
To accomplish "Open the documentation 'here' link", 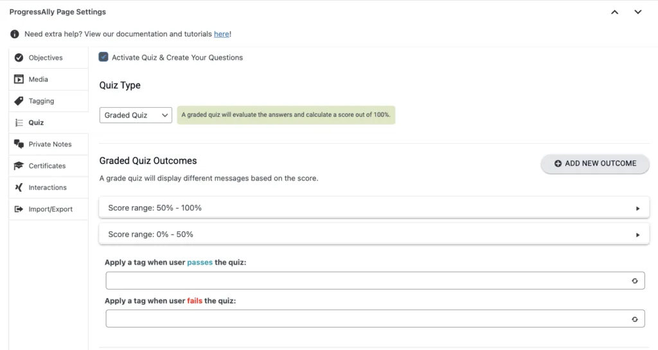I will coord(221,34).
